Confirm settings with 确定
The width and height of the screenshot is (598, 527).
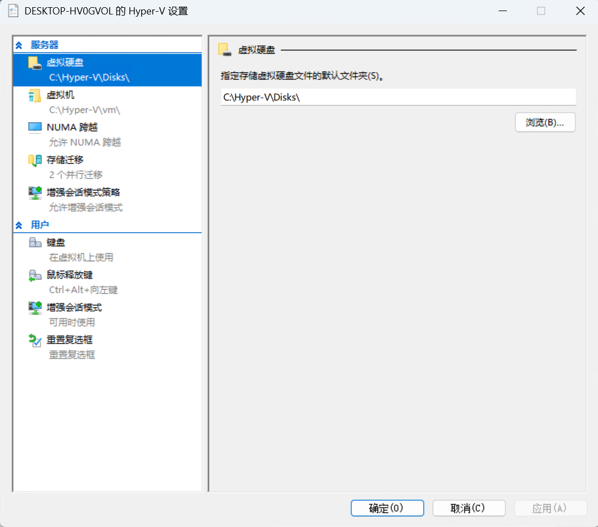click(x=387, y=508)
